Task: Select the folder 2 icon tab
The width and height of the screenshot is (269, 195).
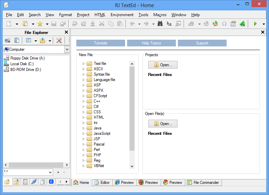Action: tap(16, 182)
